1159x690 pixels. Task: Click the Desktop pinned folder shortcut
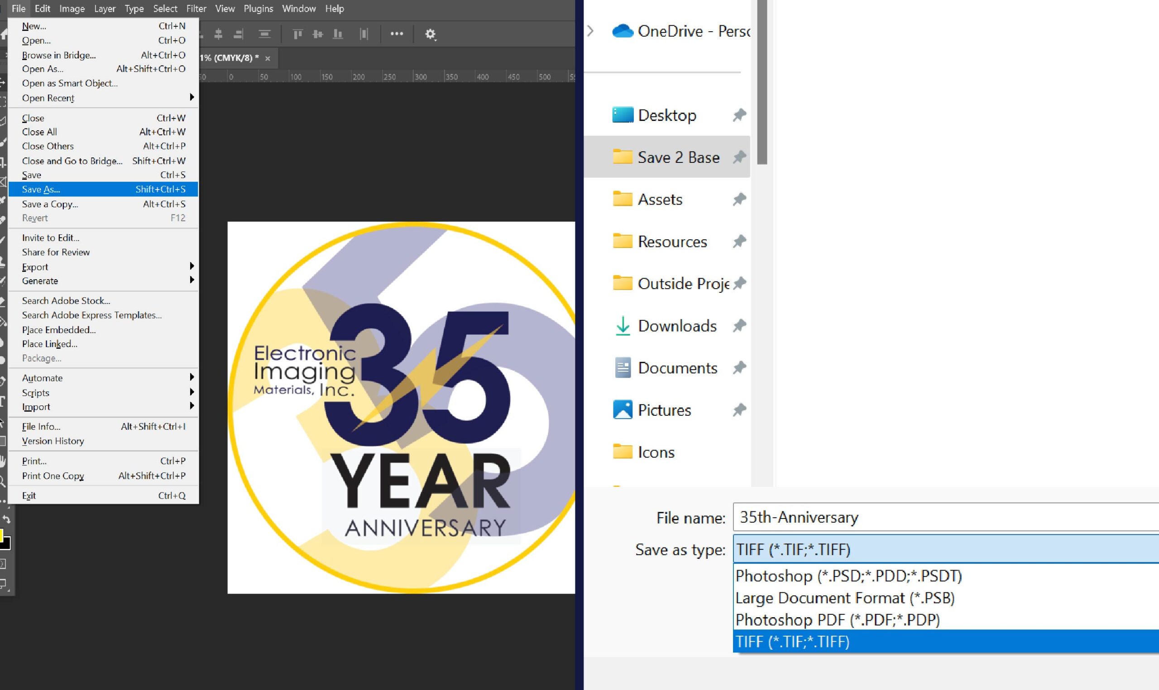coord(666,115)
